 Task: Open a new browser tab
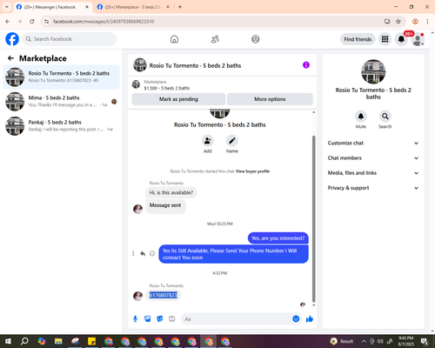tap(180, 7)
